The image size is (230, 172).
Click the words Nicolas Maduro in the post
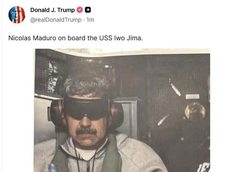(32, 38)
